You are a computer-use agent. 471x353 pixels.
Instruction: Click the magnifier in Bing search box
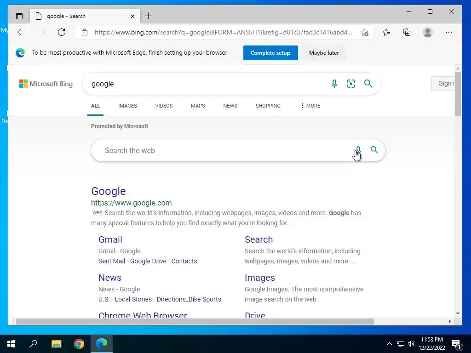(368, 84)
